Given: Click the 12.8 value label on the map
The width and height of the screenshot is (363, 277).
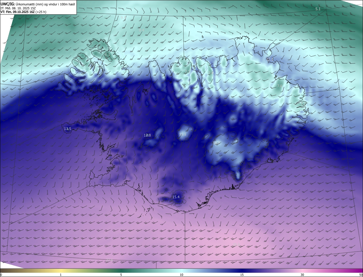Looking at the screenshot, I should (x=147, y=135).
